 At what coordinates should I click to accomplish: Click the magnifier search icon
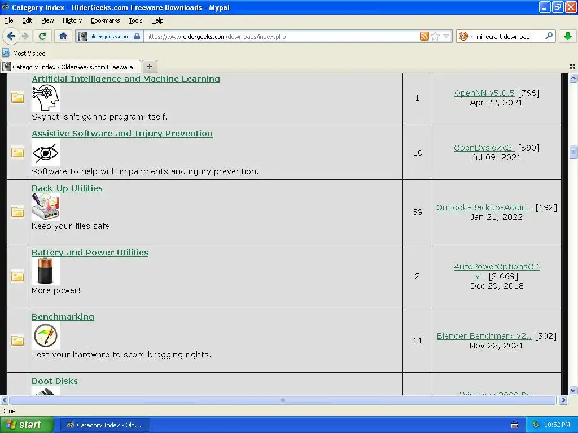tap(549, 36)
